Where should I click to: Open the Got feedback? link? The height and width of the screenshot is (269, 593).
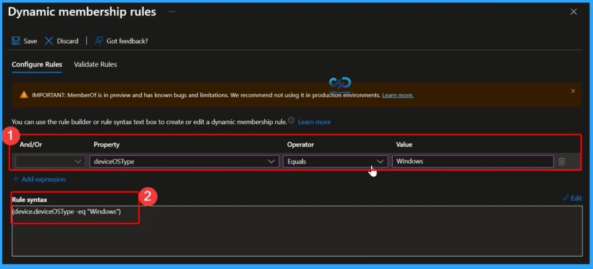(122, 41)
